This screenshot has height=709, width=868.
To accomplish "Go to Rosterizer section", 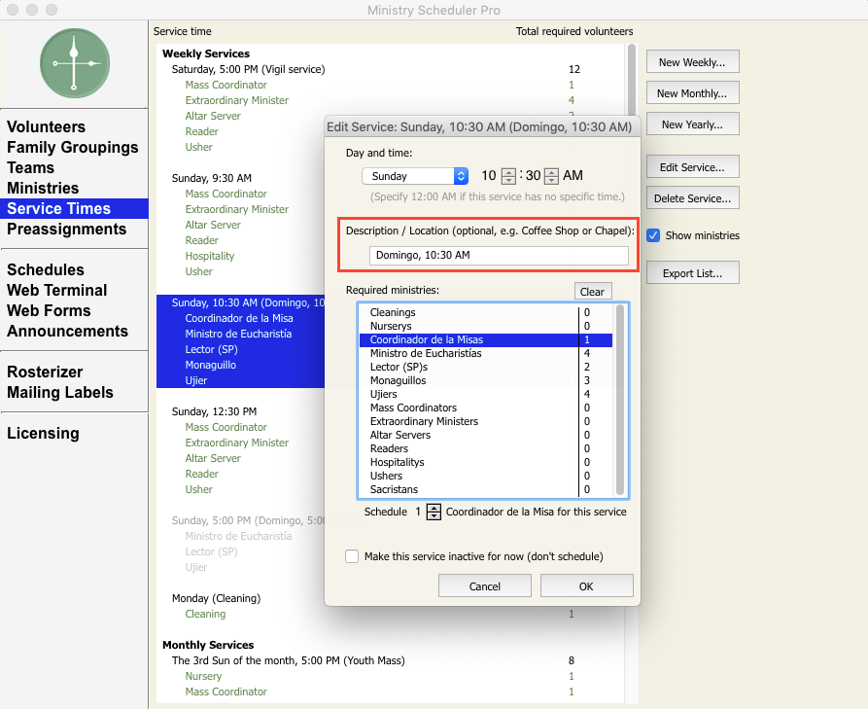I will point(45,372).
